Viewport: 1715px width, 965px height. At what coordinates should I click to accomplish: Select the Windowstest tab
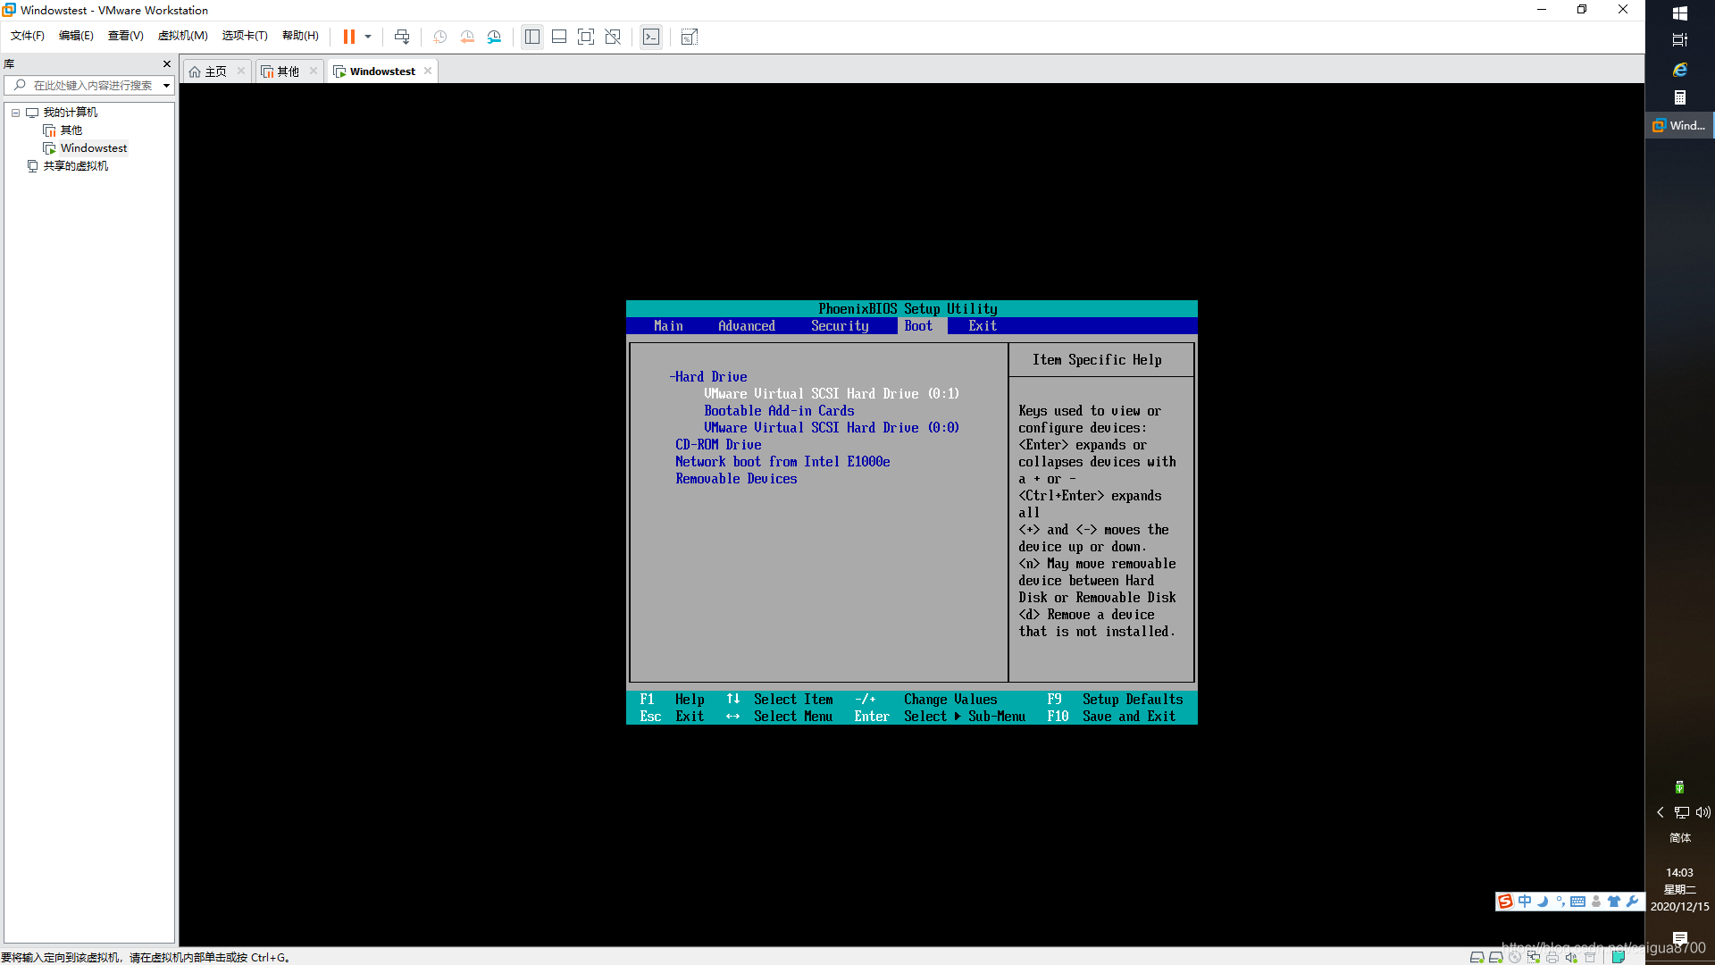(x=382, y=71)
